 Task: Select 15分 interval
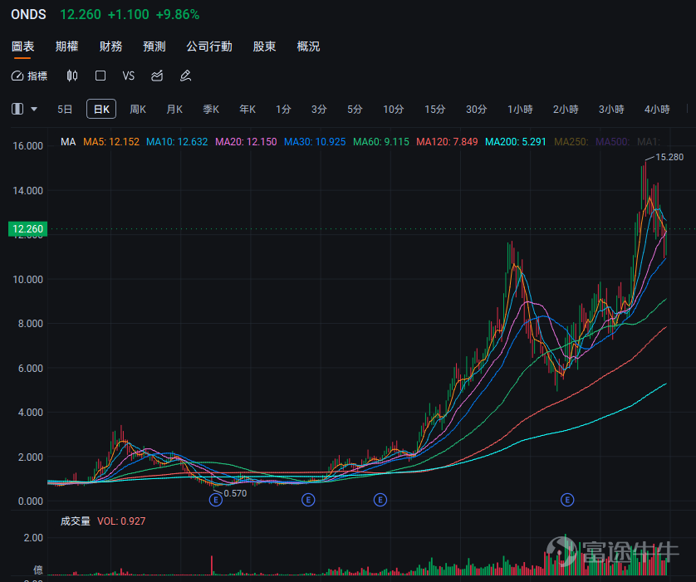click(434, 109)
